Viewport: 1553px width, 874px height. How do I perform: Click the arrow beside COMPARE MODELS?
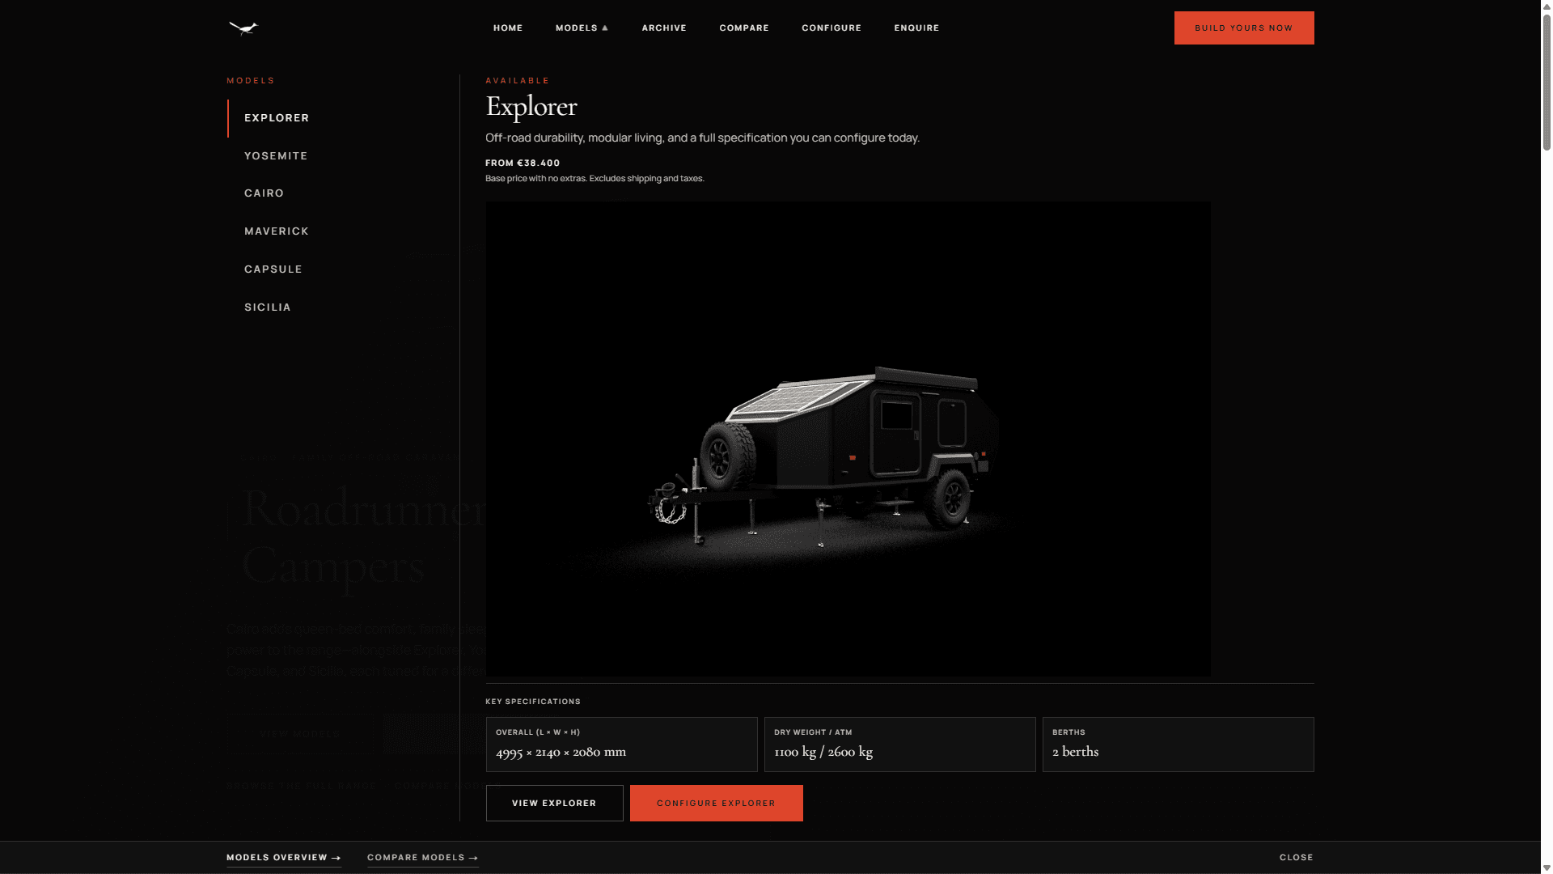point(472,857)
